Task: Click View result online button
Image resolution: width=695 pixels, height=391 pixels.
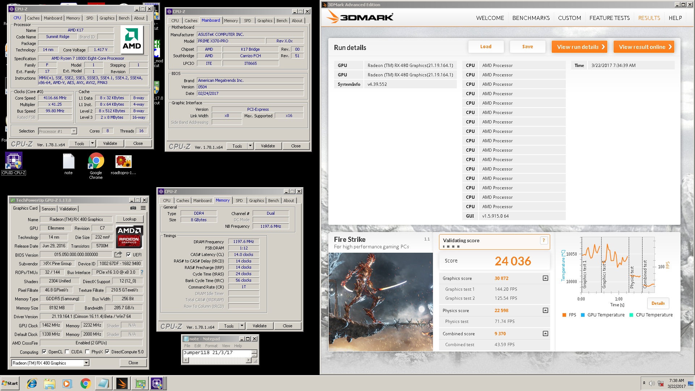Action: [x=644, y=47]
